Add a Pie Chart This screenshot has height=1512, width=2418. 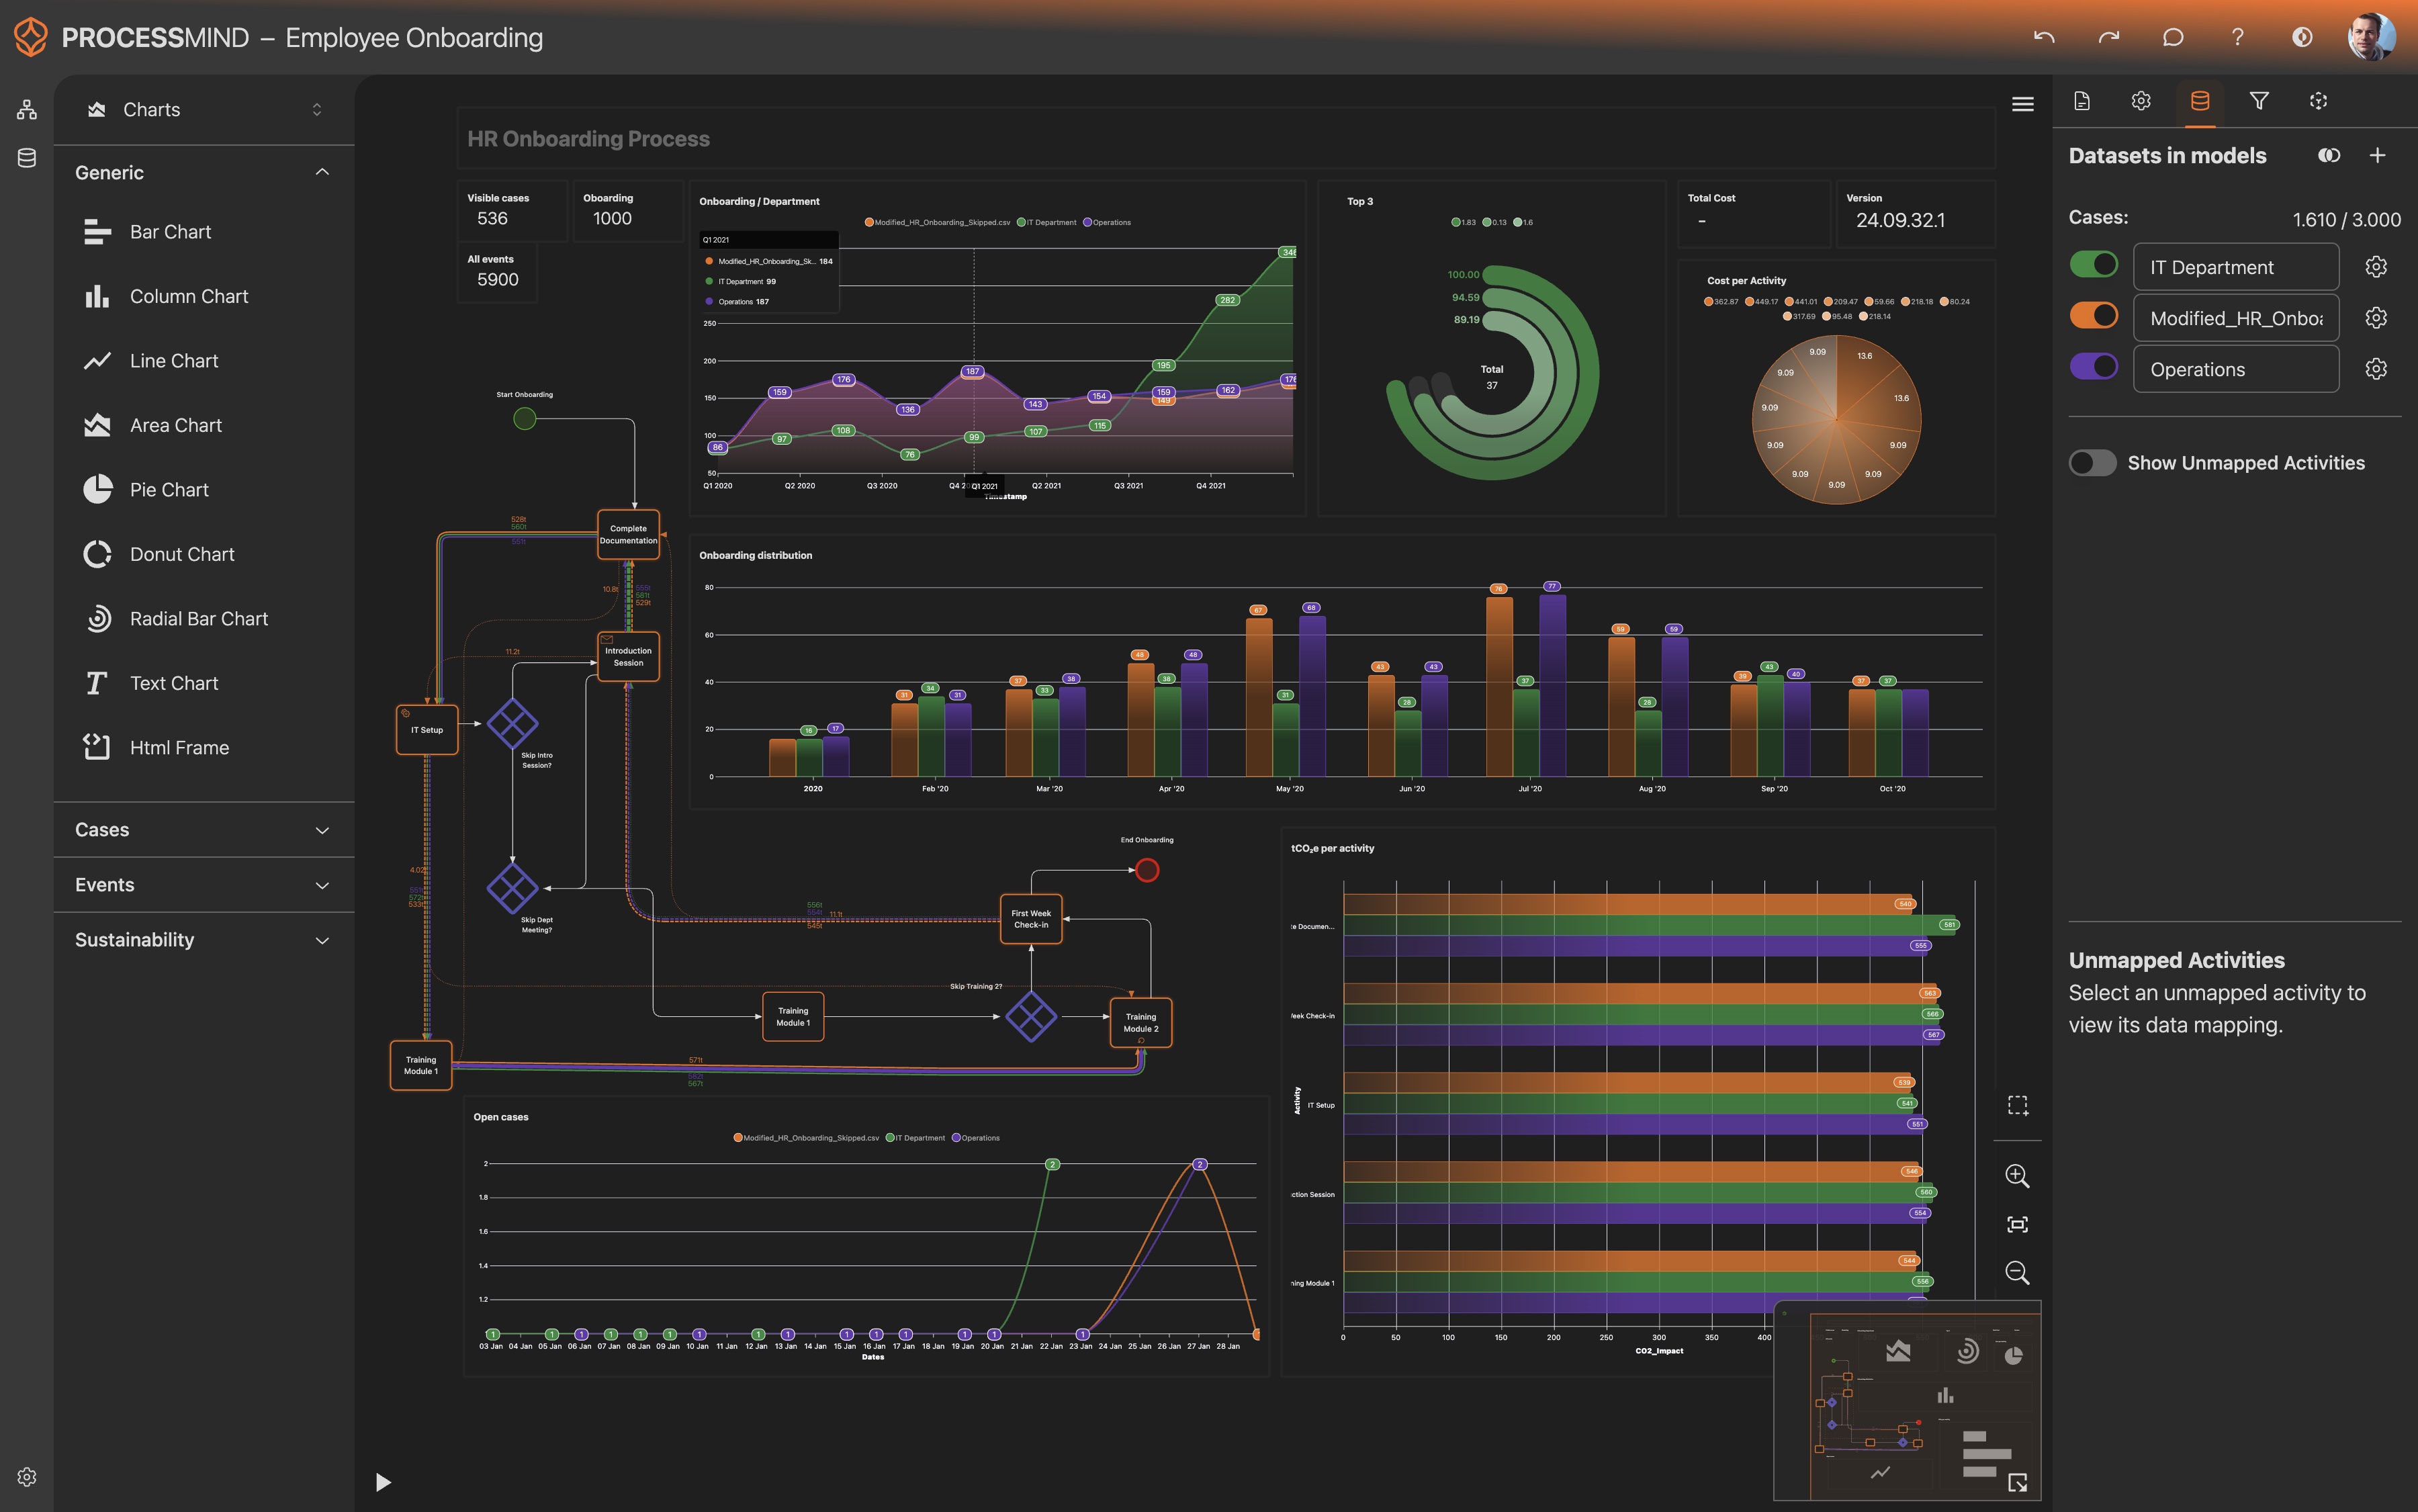click(204, 490)
